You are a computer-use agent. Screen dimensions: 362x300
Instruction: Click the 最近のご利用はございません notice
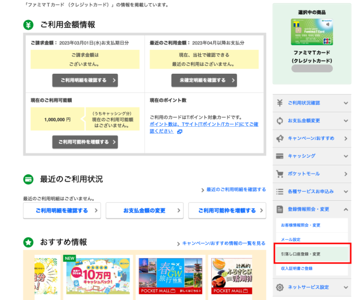click(204, 59)
